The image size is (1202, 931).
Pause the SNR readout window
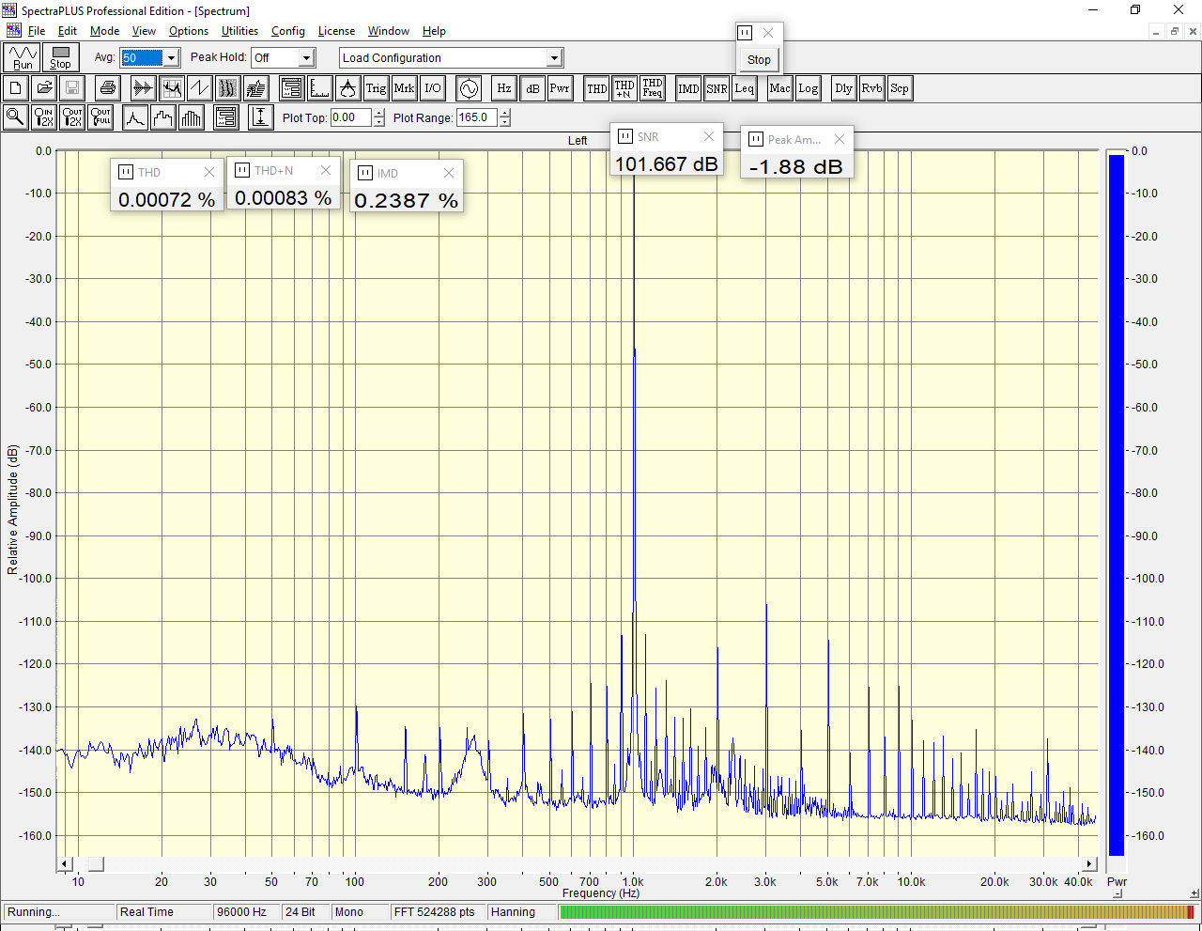pyautogui.click(x=625, y=136)
